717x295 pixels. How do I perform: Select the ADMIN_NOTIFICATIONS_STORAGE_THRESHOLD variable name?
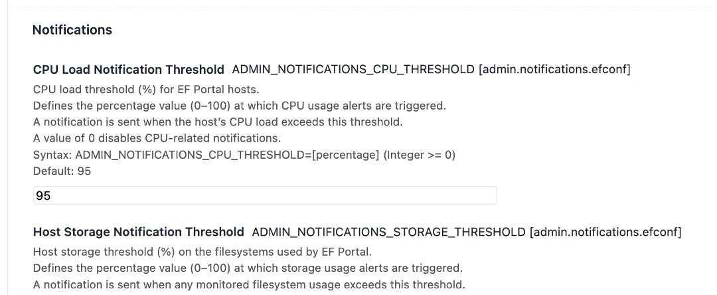pyautogui.click(x=388, y=232)
